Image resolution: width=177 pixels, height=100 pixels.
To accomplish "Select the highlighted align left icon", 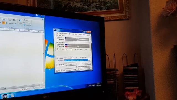I will [x=4, y=23].
